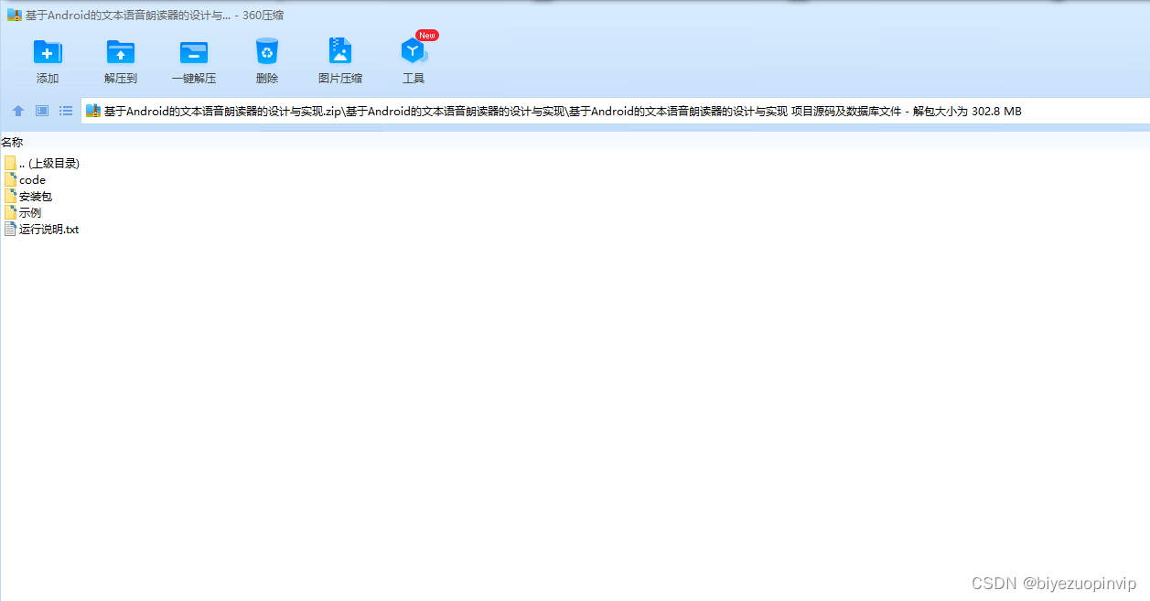Select the code folder
Viewport: 1150px width, 601px height.
point(25,179)
